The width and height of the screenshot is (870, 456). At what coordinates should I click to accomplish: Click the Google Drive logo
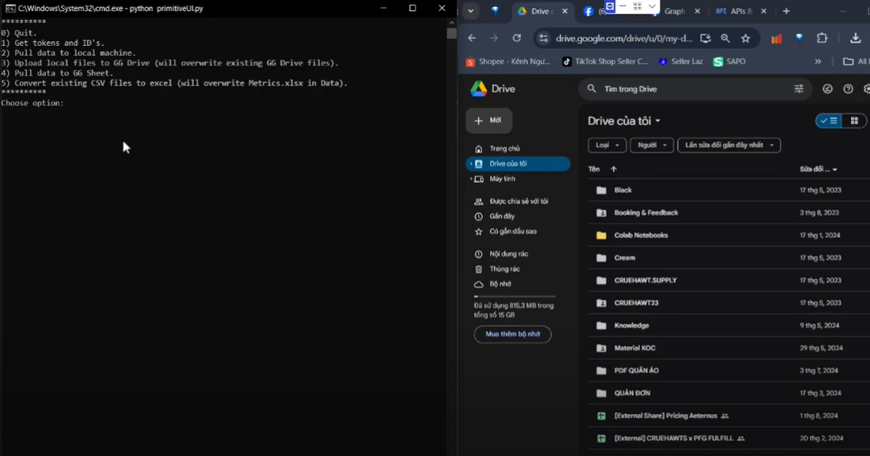(478, 89)
